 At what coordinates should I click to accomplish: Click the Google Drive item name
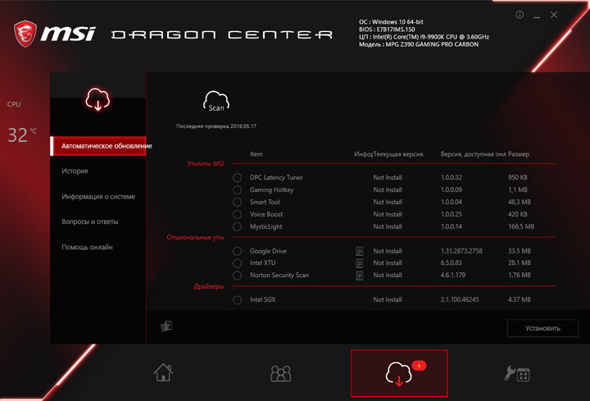coord(268,251)
